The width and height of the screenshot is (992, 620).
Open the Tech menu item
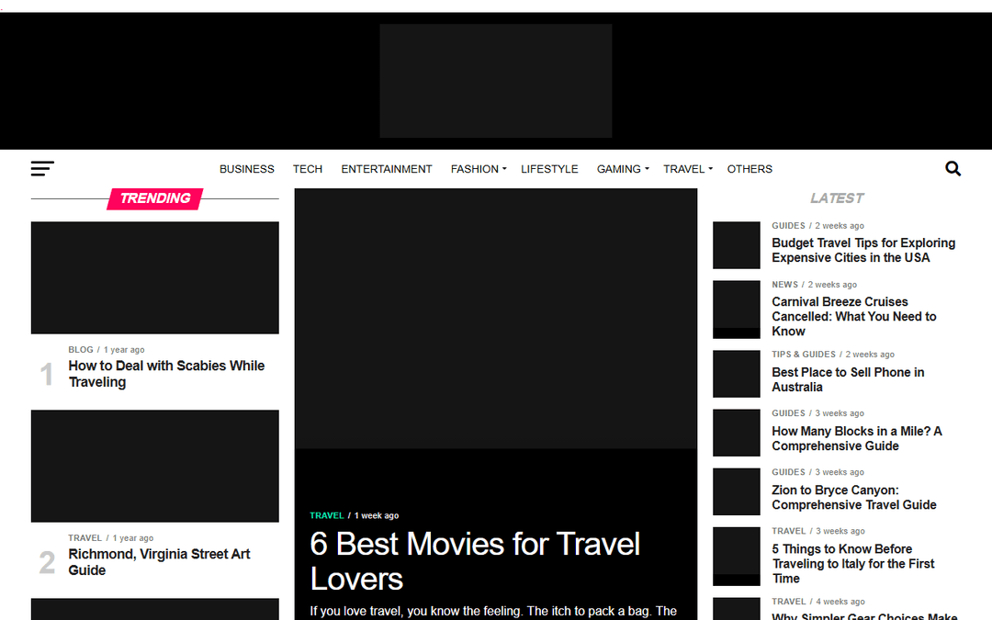308,169
